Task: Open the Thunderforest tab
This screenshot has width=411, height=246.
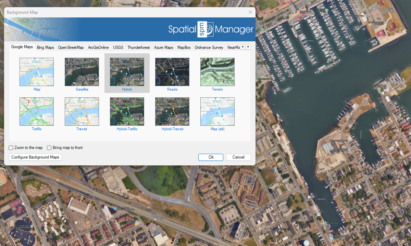Action: pos(139,47)
